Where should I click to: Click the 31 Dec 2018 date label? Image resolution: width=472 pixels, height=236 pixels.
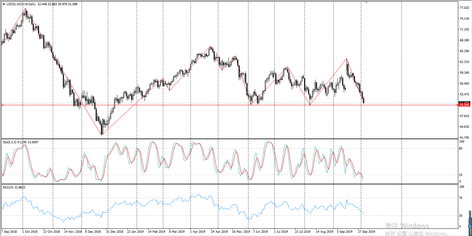click(115, 231)
